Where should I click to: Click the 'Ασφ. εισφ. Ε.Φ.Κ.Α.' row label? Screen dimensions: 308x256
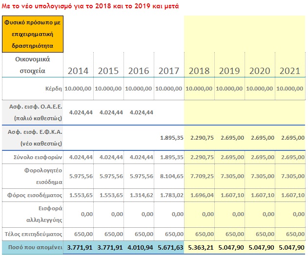point(35,138)
